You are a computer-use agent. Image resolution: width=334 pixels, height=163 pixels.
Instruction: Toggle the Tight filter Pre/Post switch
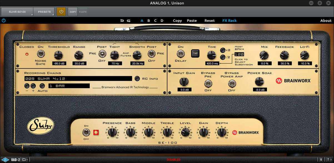tap(102, 54)
